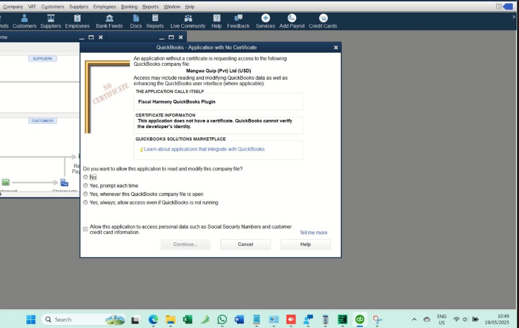Screen dimensions: 519x328
Task: Open Bank Feeds from the toolbar
Action: (109, 22)
